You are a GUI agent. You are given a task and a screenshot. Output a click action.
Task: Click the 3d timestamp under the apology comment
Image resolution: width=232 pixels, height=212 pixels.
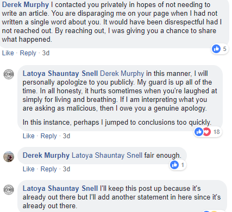tap(66, 136)
